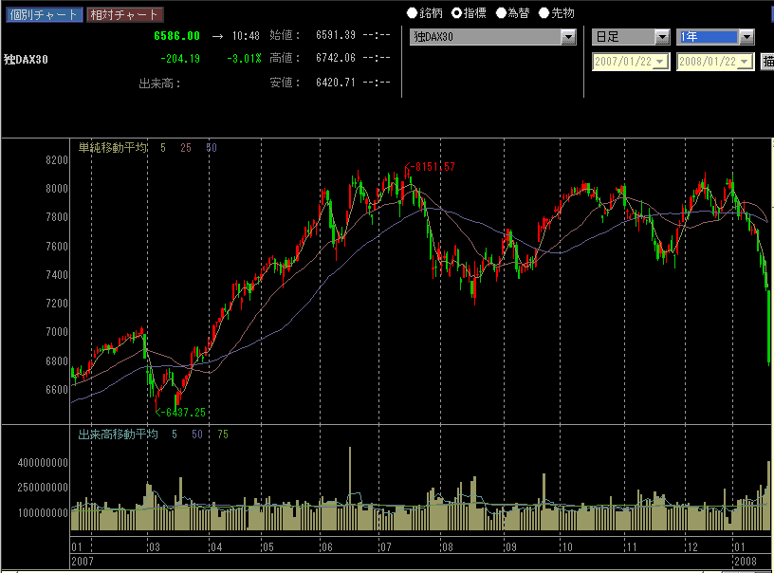The image size is (774, 573).
Task: Click the current price 6586.00
Action: [176, 36]
